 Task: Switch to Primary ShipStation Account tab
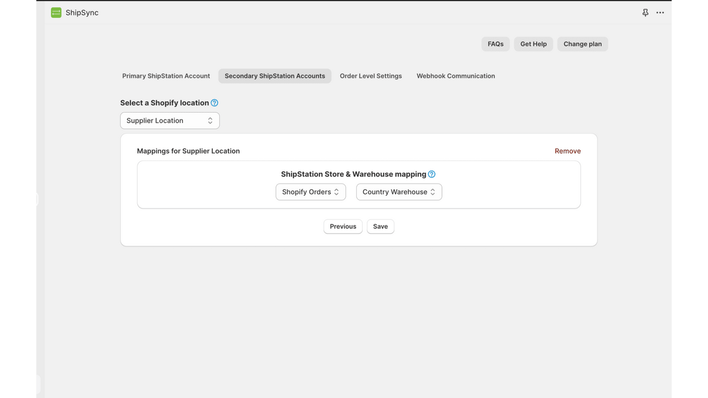coord(166,76)
